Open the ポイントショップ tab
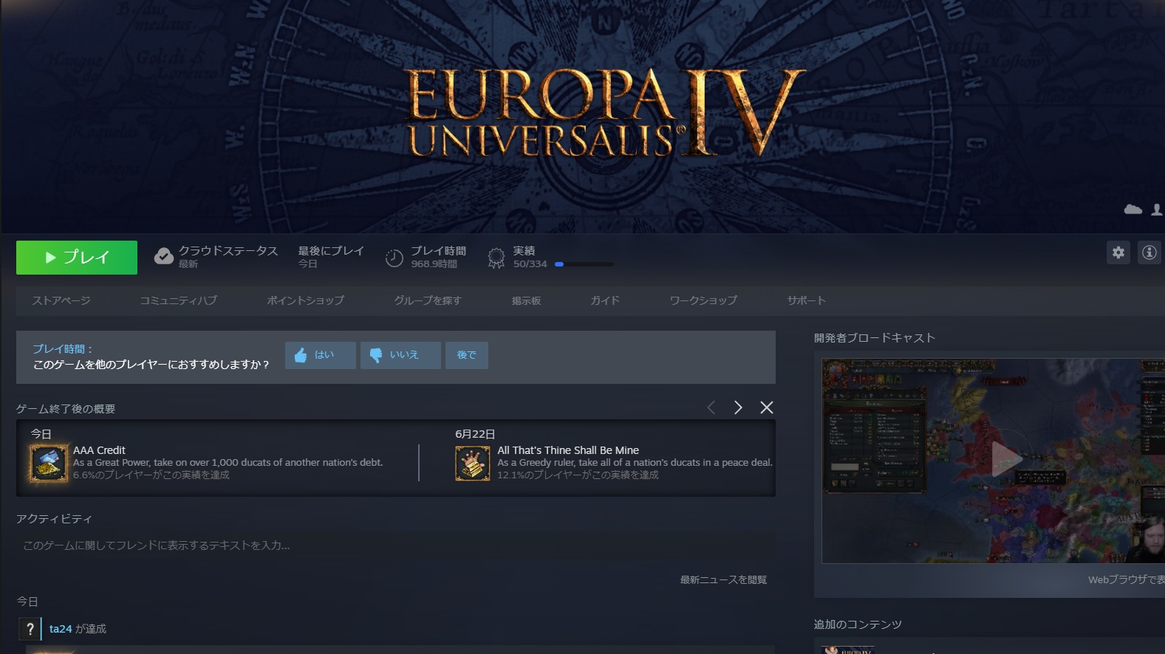The height and width of the screenshot is (654, 1165). pyautogui.click(x=305, y=300)
